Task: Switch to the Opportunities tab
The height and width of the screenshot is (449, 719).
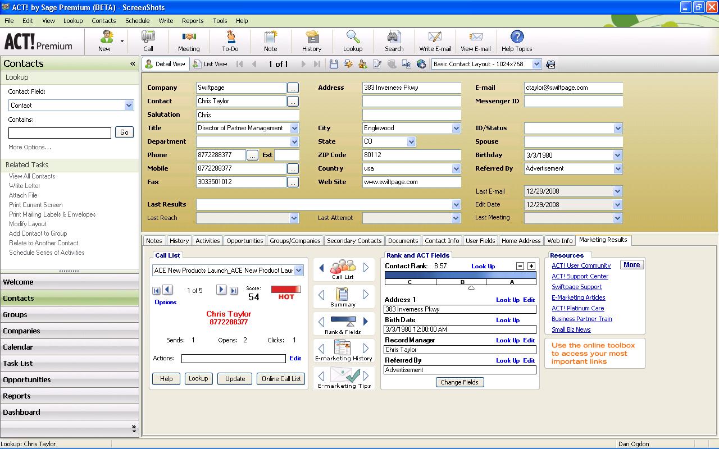Action: click(x=244, y=241)
